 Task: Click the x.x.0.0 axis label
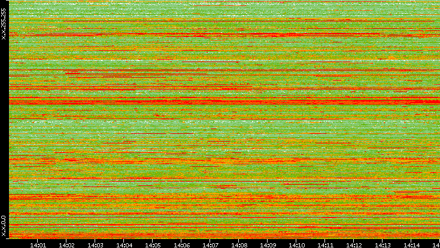[x=4, y=226]
